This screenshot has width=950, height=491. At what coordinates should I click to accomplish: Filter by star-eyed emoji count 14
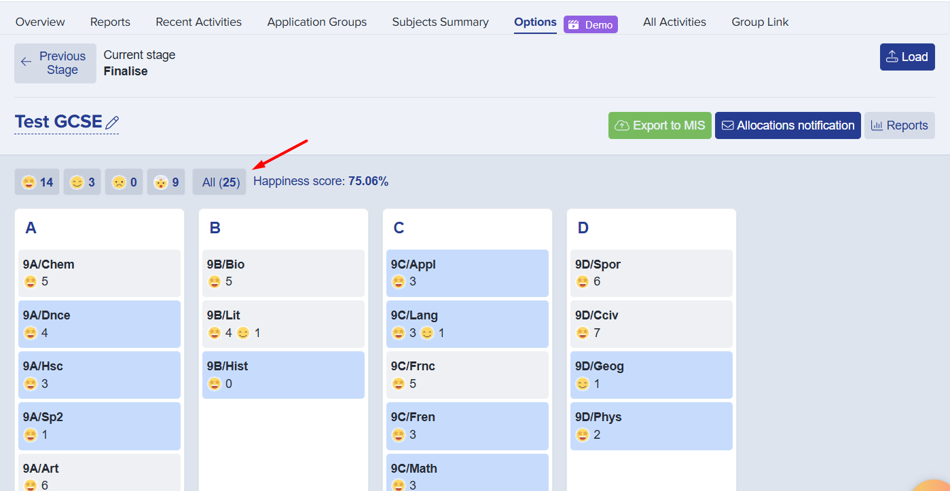(37, 182)
